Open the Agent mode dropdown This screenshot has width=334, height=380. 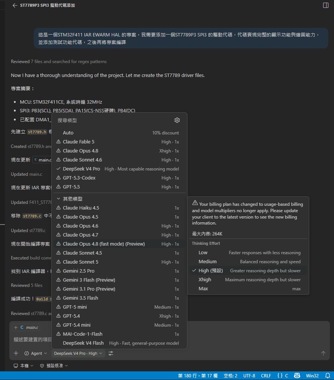(36, 353)
